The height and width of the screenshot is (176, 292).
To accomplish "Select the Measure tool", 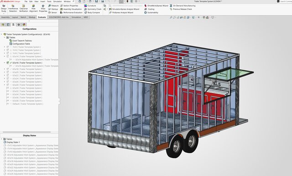I will tap(53, 6).
